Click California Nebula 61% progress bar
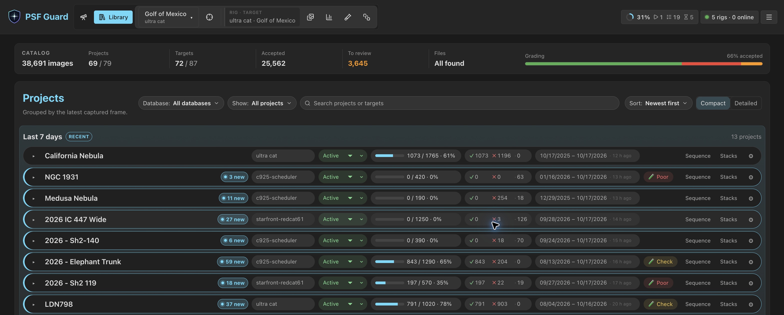The image size is (784, 315). (390, 156)
